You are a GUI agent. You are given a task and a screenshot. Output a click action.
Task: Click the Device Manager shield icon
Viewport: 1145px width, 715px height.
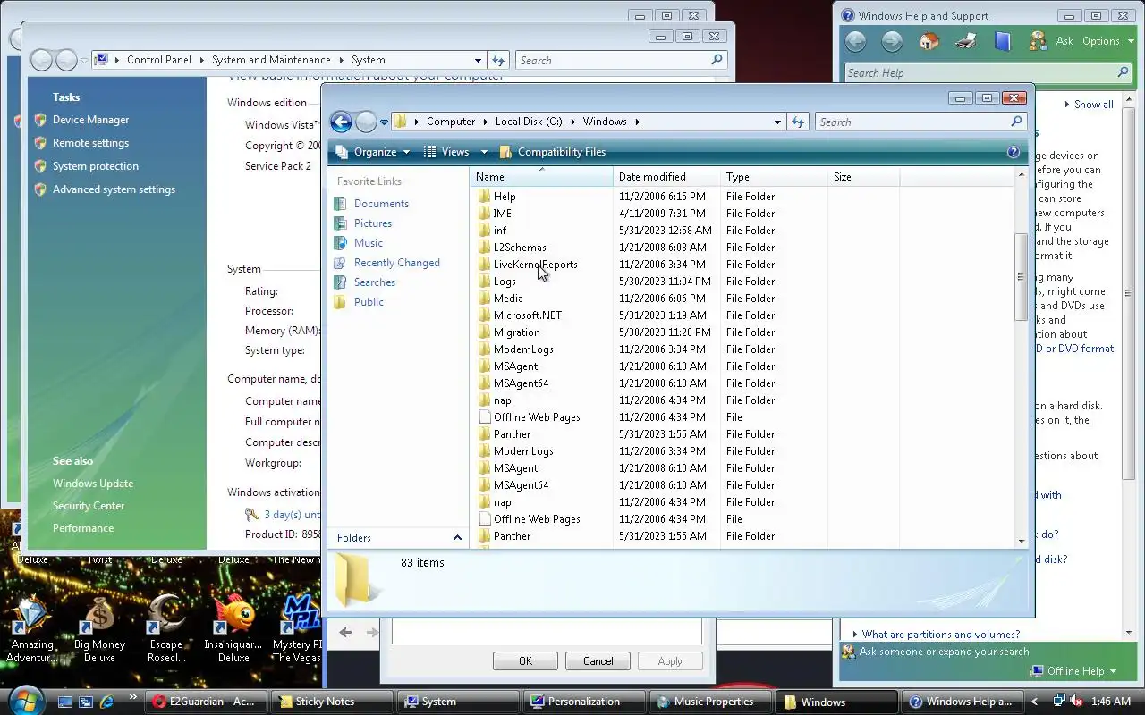click(x=40, y=120)
